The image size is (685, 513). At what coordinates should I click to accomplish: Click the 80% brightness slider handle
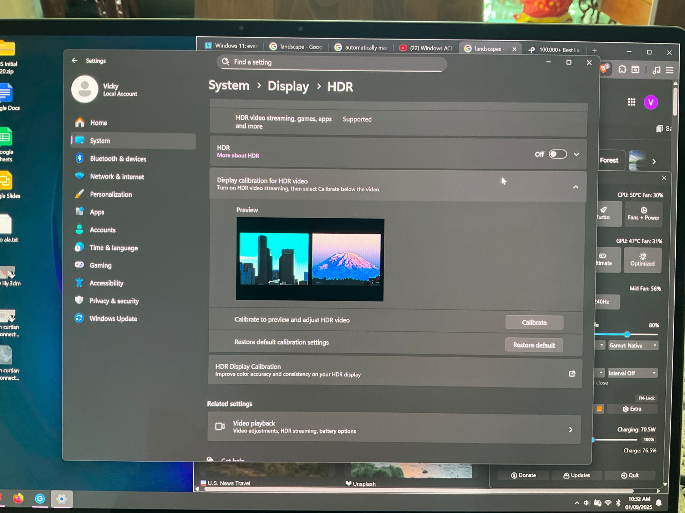pyautogui.click(x=627, y=334)
